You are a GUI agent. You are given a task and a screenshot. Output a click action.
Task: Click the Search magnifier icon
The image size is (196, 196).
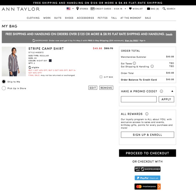click(164, 9)
